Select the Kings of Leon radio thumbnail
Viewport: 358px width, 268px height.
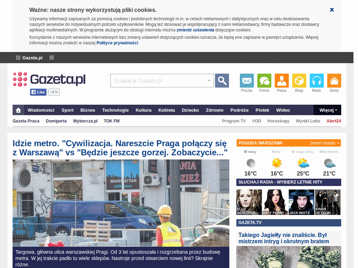click(328, 202)
